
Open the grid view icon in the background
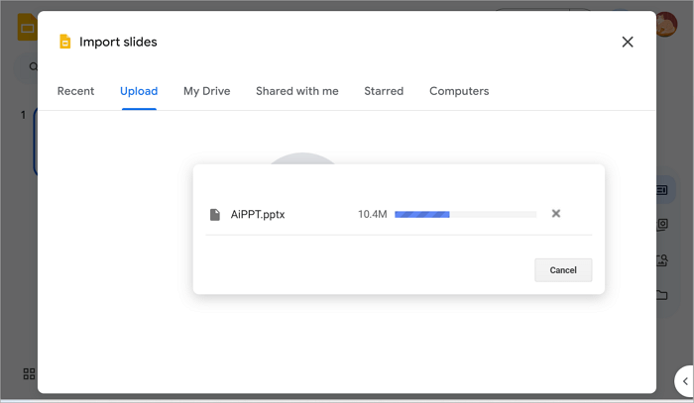29,374
